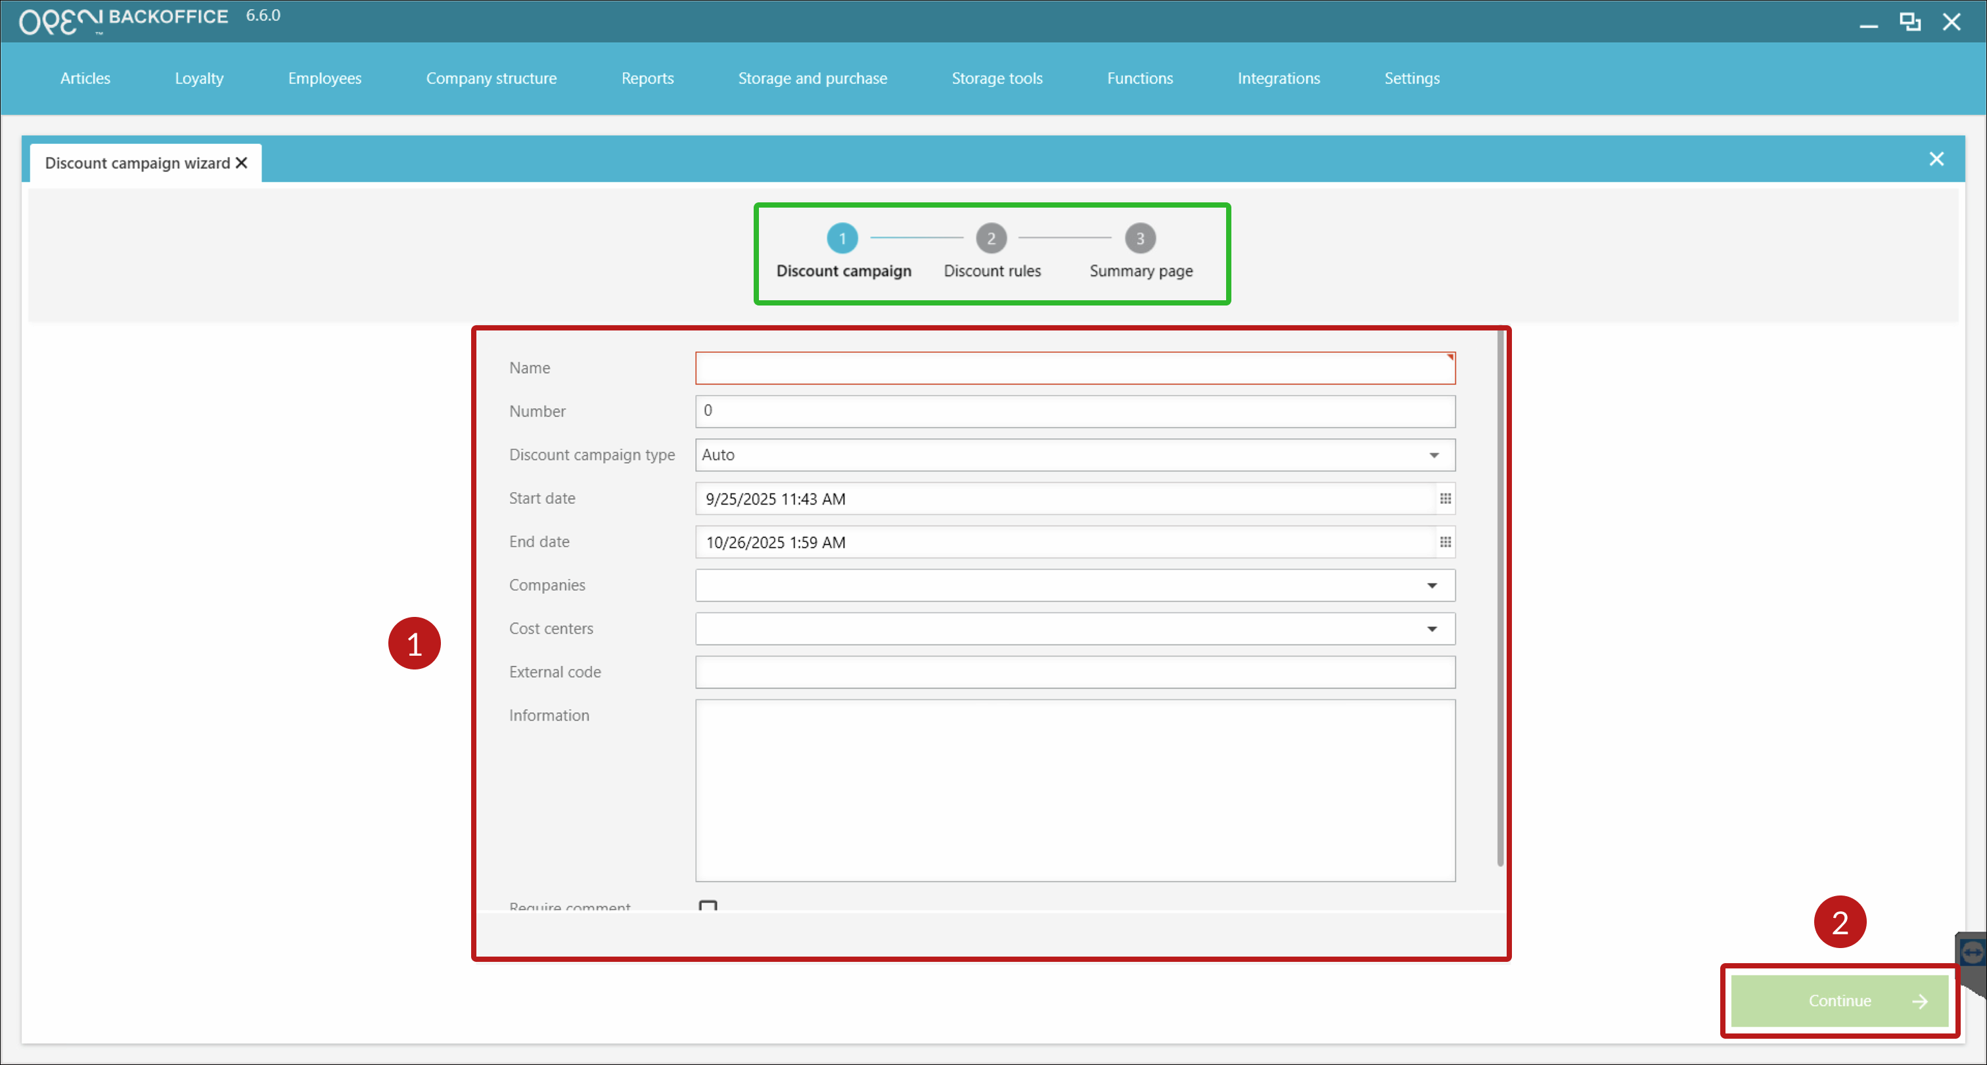Screen dimensions: 1987x1065
Task: Open the Settings menu
Action: (1411, 78)
